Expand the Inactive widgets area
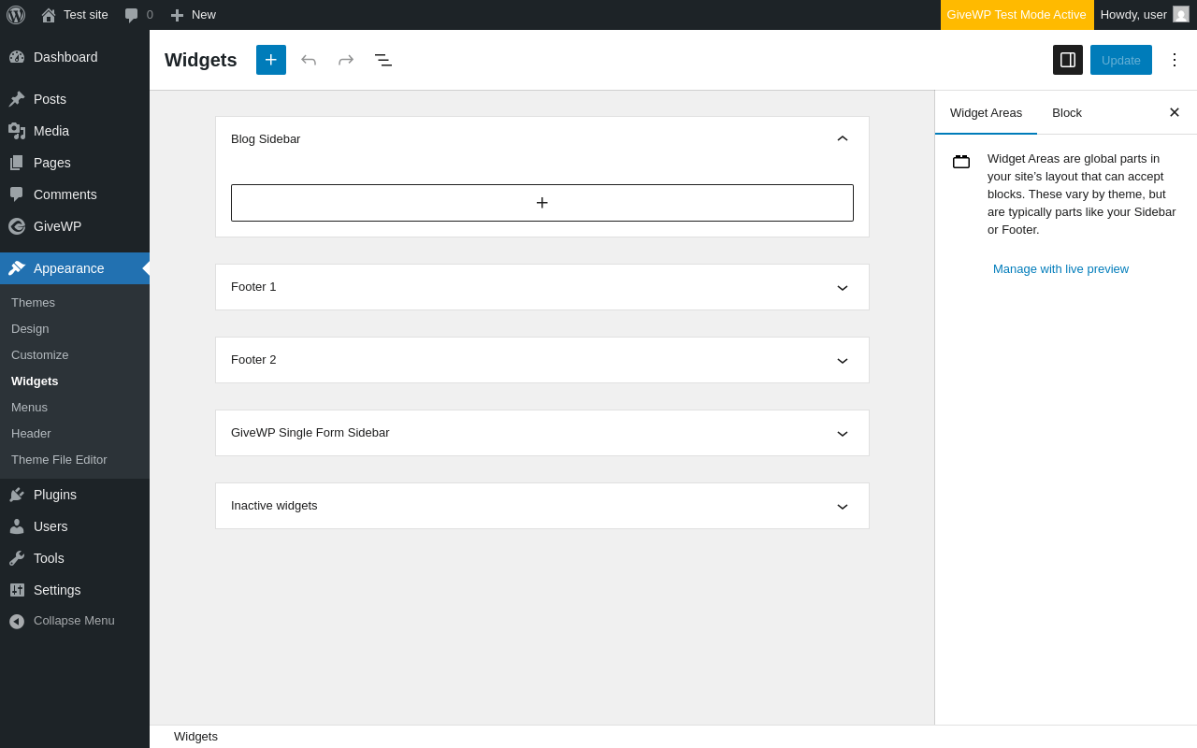The height and width of the screenshot is (748, 1197). [843, 506]
